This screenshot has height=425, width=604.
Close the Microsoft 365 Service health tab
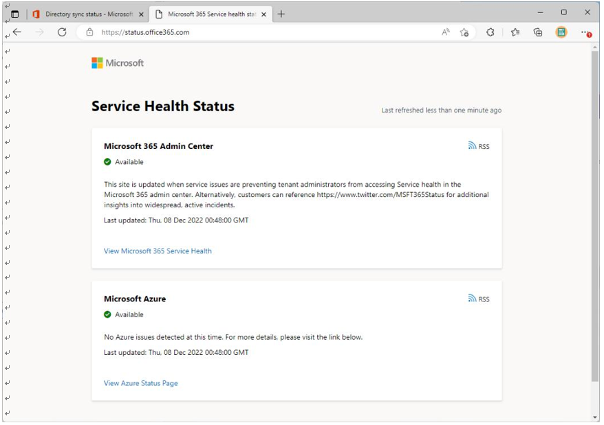[264, 14]
